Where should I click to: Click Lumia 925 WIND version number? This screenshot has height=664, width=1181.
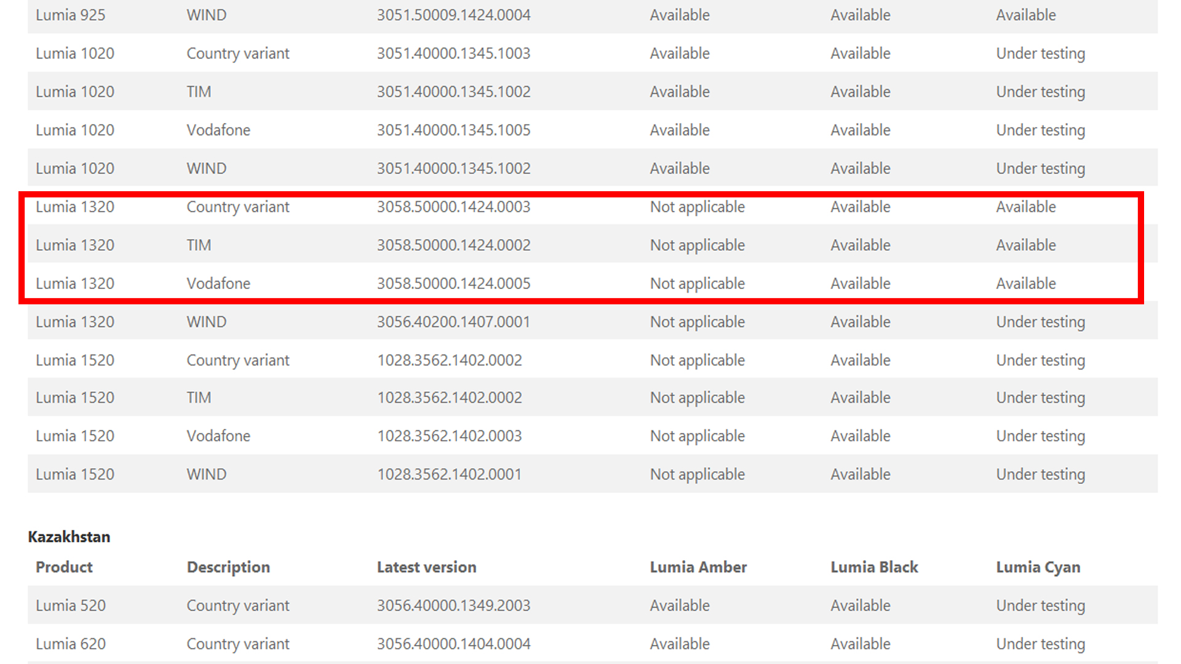[453, 15]
